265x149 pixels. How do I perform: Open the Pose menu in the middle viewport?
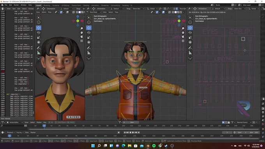pyautogui.click(x=117, y=12)
